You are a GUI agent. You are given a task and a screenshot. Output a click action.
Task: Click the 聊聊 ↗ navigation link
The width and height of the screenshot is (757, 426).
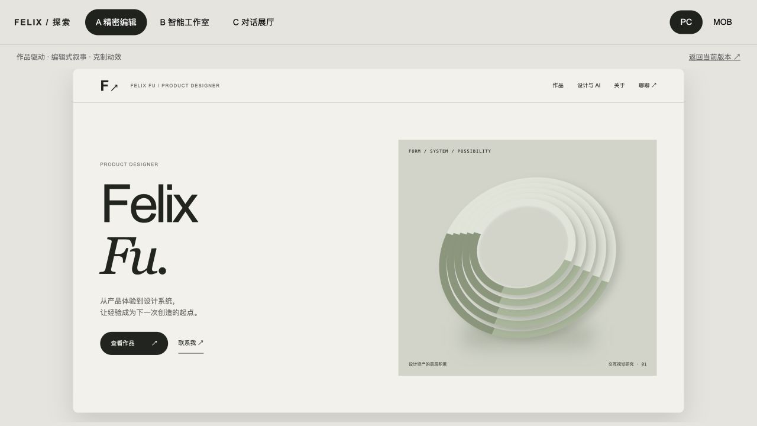(648, 86)
